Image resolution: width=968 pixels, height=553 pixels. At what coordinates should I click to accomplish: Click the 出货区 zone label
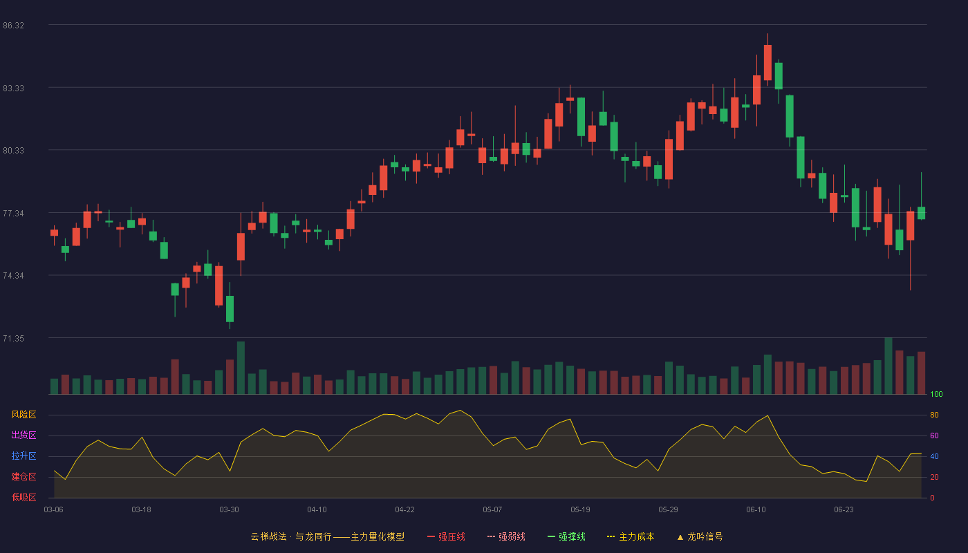(24, 435)
